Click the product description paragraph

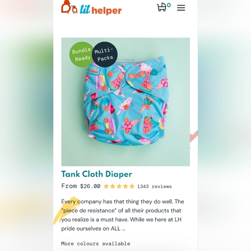tap(122, 215)
